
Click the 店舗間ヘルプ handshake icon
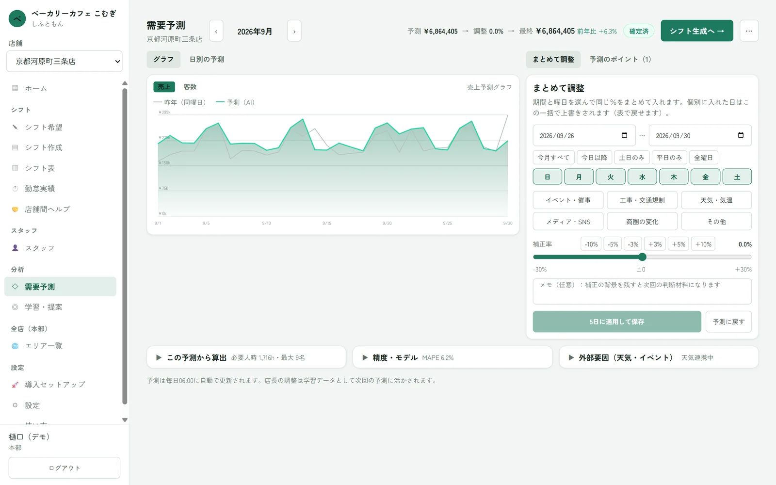(15, 209)
